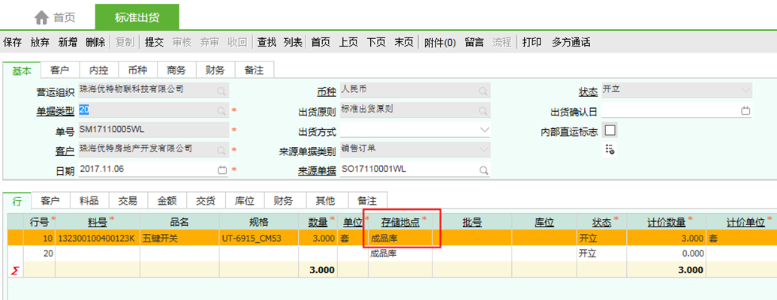Click the 保存 button in toolbar
777x300 pixels.
pos(13,42)
